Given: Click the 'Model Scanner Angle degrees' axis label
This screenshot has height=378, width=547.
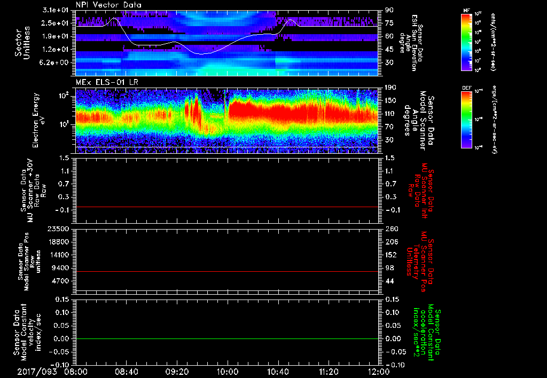Looking at the screenshot, I should point(419,121).
